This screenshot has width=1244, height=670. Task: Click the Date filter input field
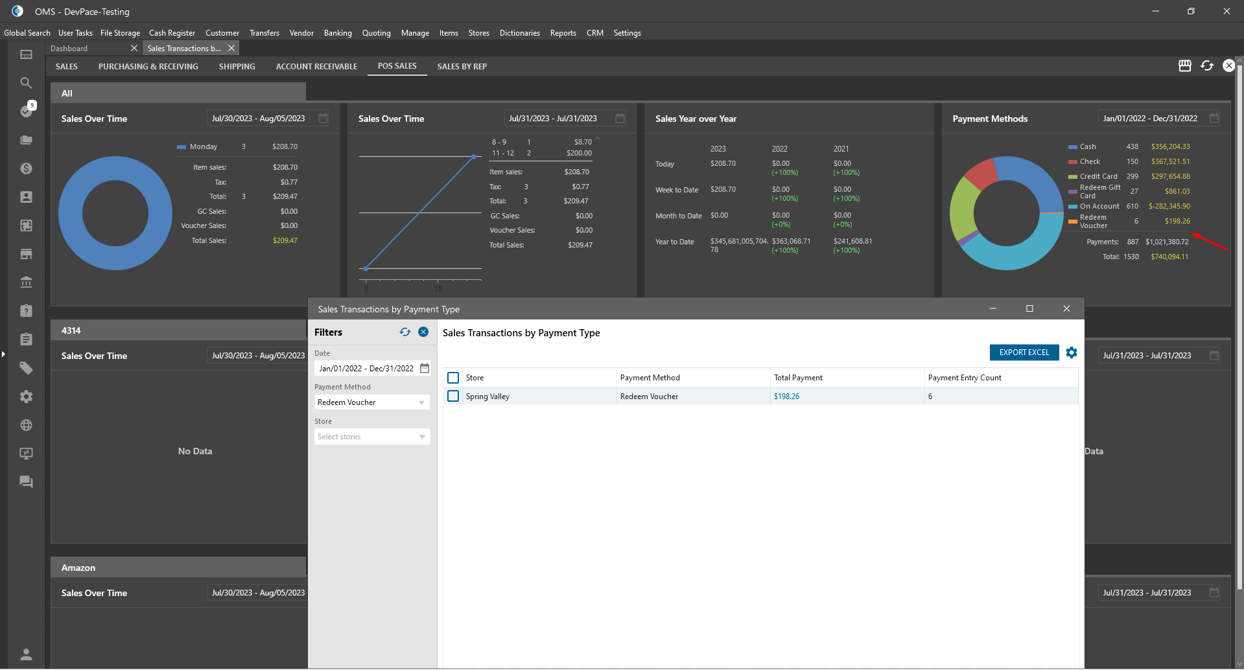pos(366,369)
